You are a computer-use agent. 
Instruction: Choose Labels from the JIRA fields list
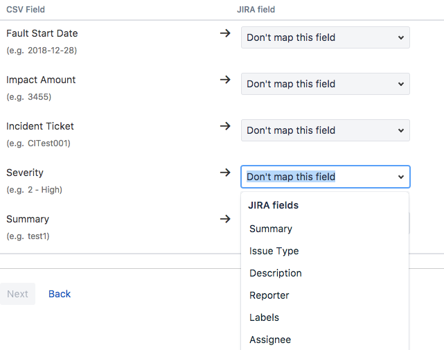click(324, 317)
